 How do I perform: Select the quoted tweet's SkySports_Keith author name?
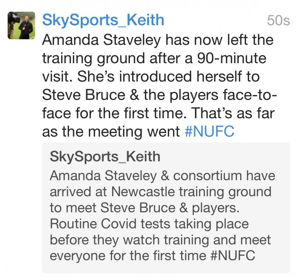pos(105,157)
